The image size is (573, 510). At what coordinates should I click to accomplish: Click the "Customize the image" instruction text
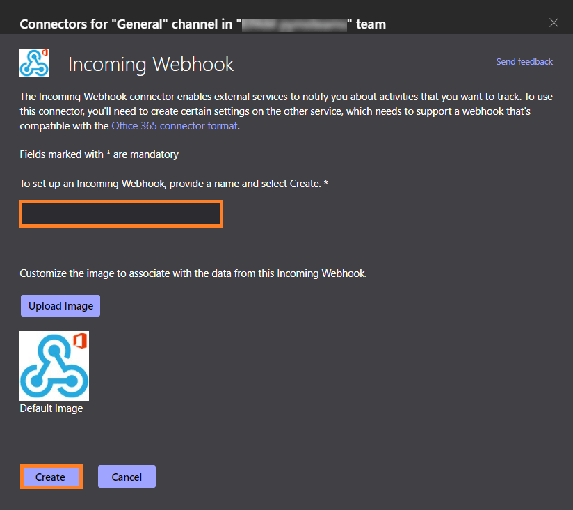tap(193, 273)
